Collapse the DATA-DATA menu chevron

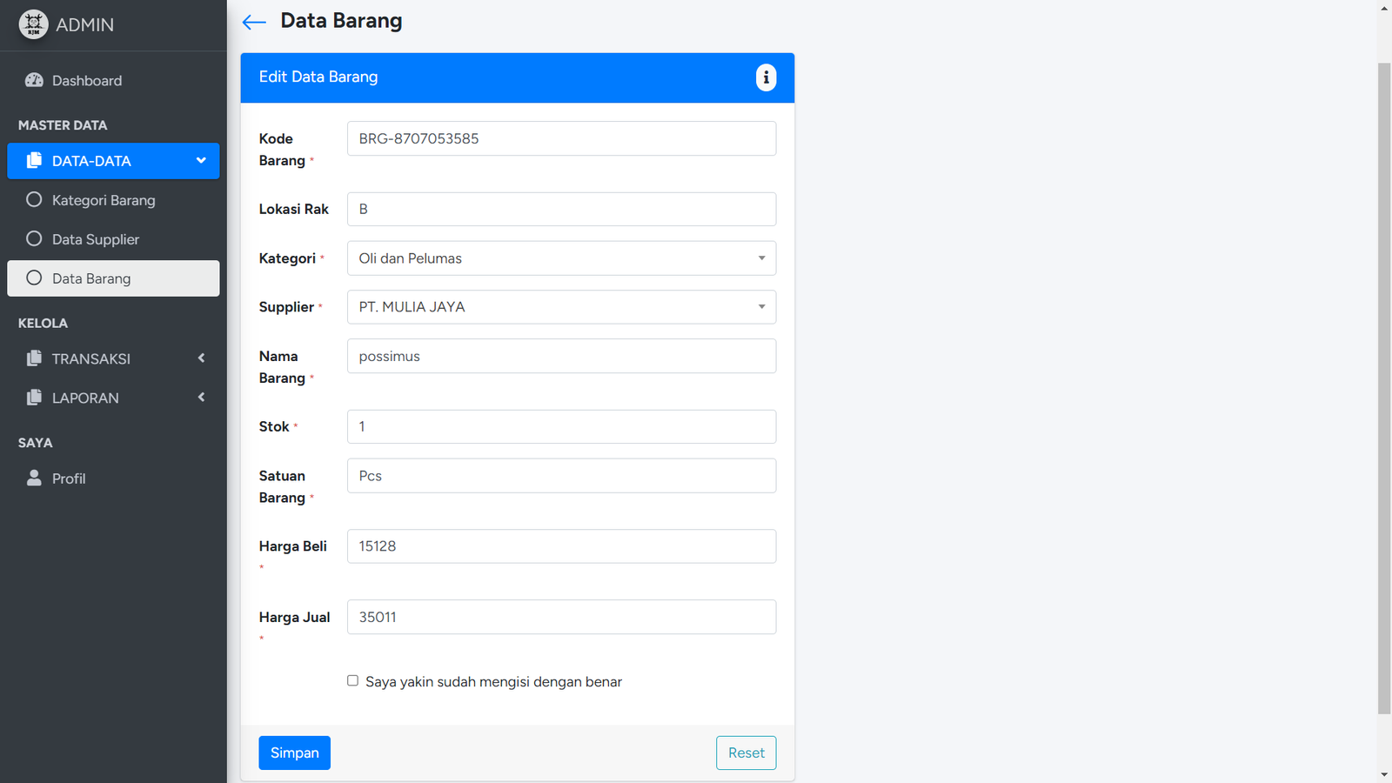click(x=201, y=160)
